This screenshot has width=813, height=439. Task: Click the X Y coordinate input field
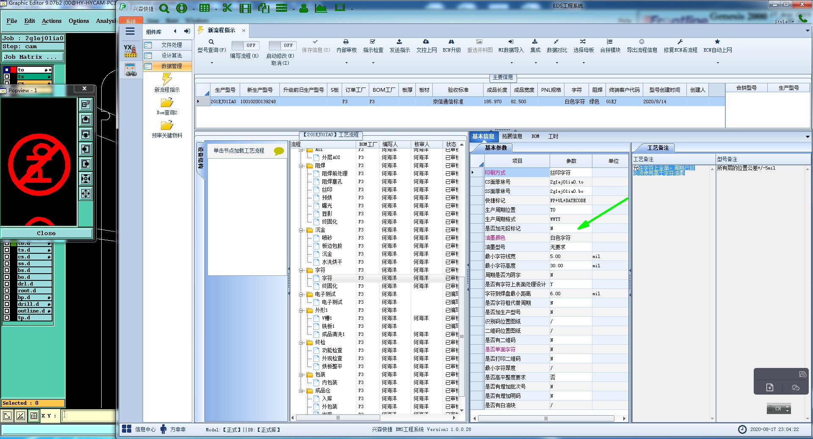coord(88,416)
